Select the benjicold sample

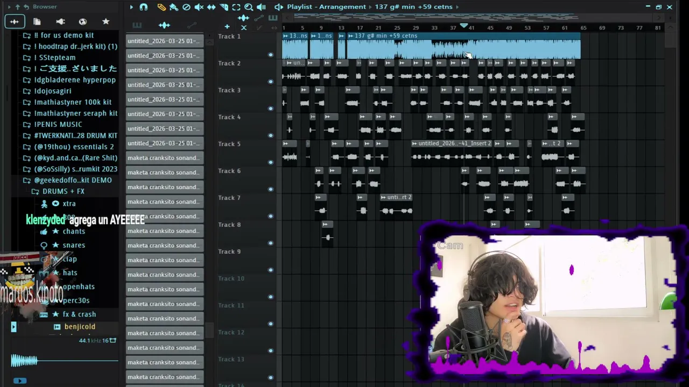point(80,327)
